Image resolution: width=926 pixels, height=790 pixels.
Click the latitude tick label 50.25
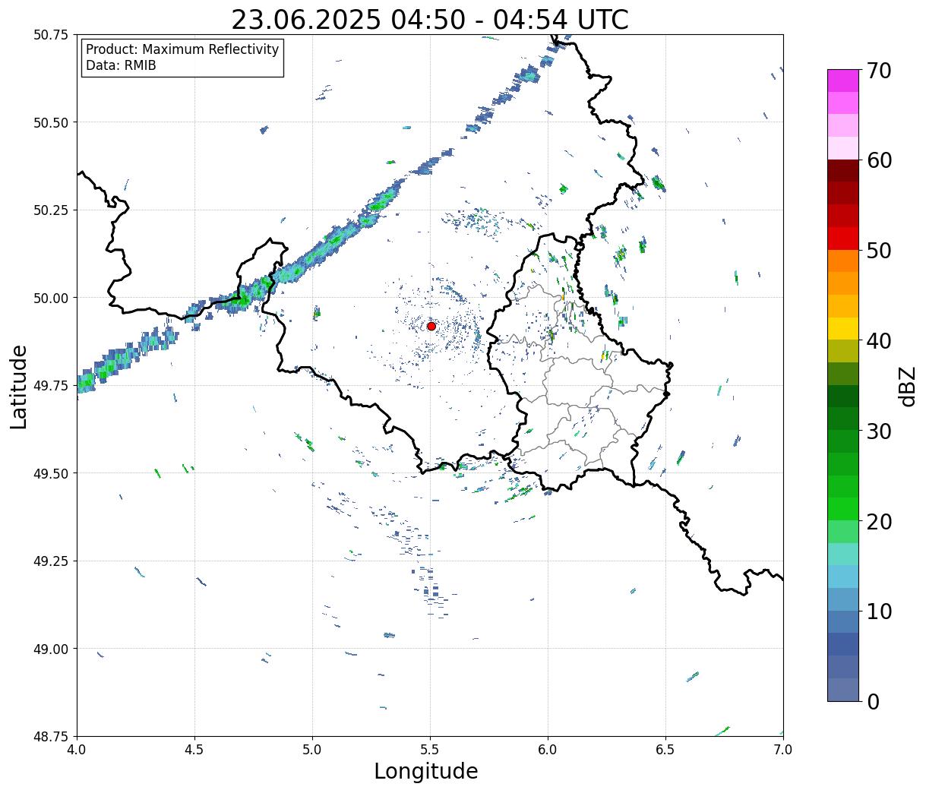pyautogui.click(x=50, y=210)
